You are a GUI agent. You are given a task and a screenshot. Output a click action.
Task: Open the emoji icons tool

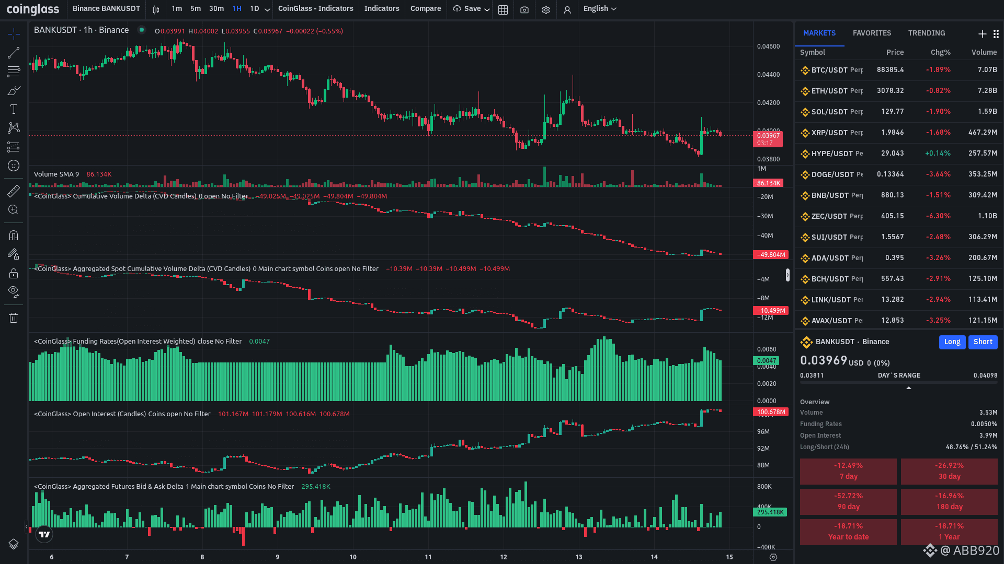coord(14,166)
